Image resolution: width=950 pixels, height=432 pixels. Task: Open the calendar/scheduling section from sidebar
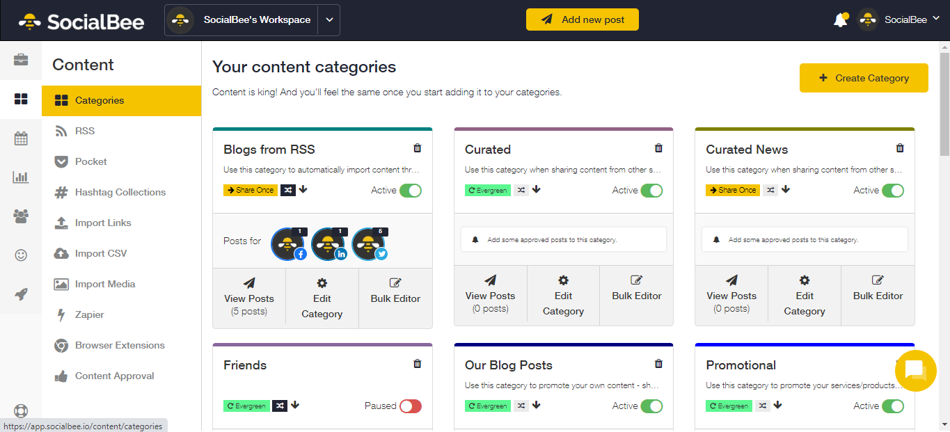21,138
